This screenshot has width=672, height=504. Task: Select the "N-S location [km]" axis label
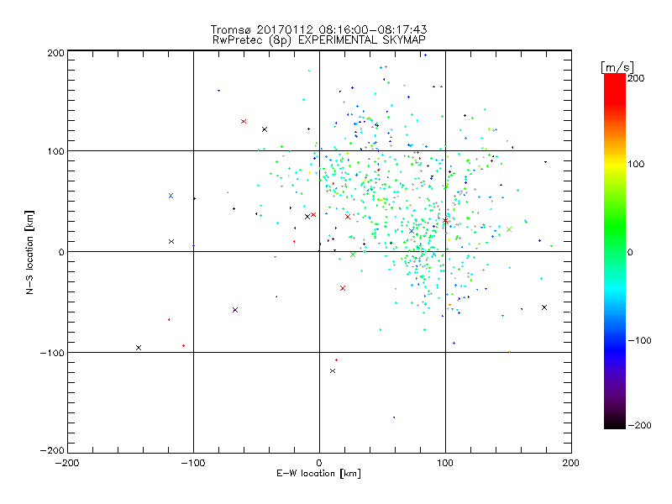(x=29, y=252)
